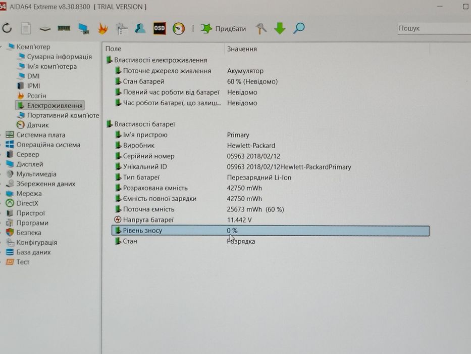Expand the Системна плата category
The image size is (471, 354).
pos(40,135)
